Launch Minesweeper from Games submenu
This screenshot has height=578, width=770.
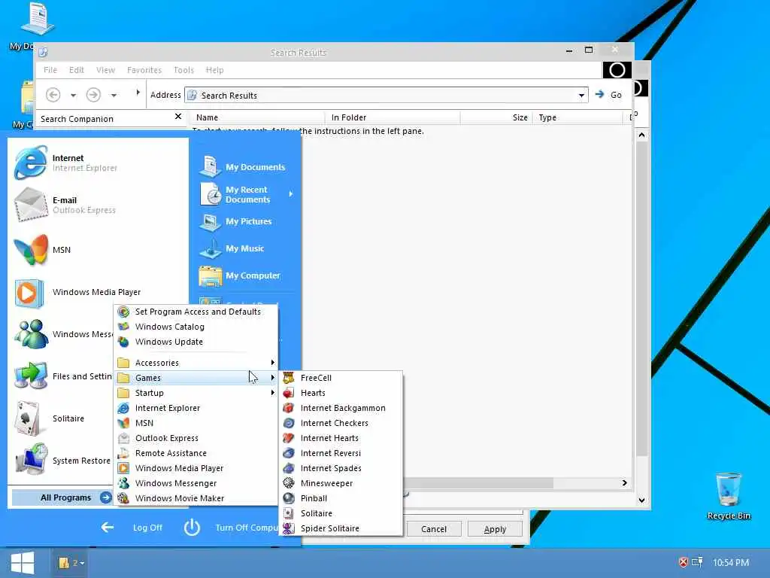click(341, 483)
